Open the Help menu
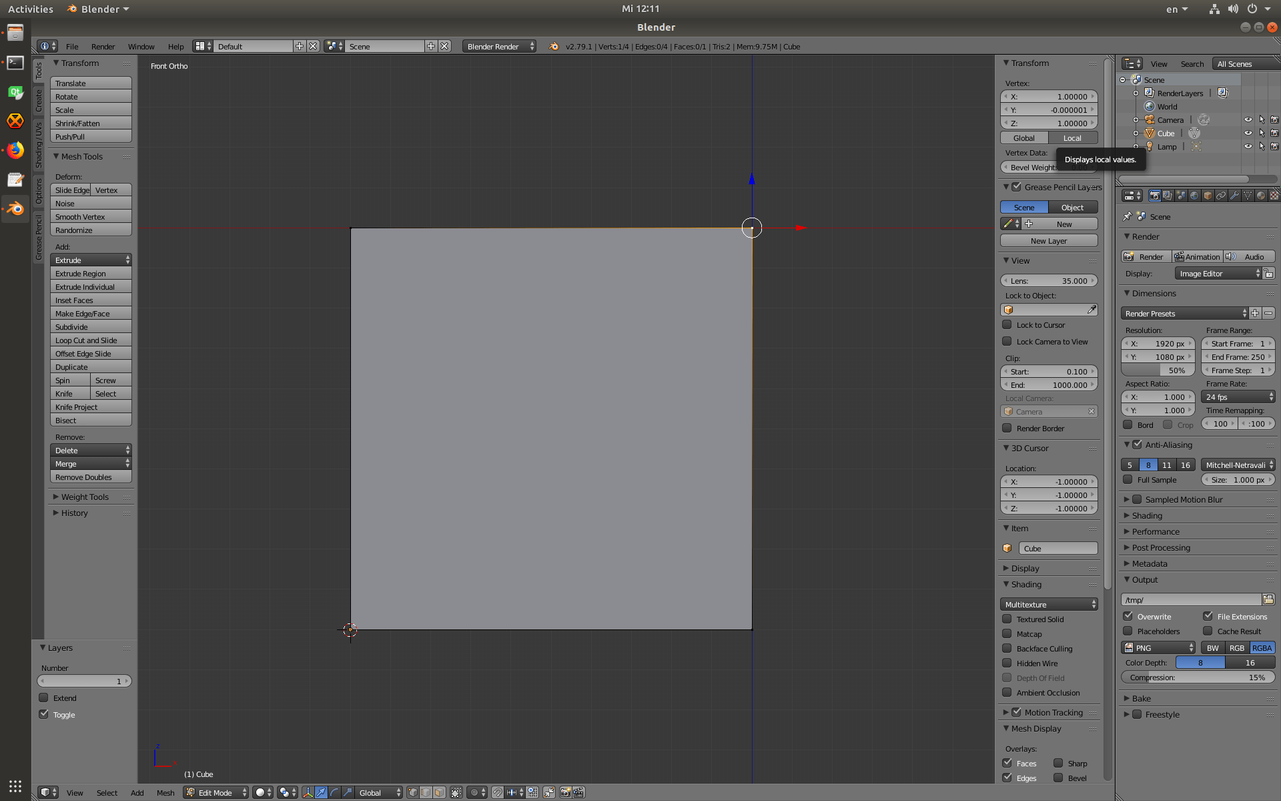The height and width of the screenshot is (801, 1281). (176, 47)
